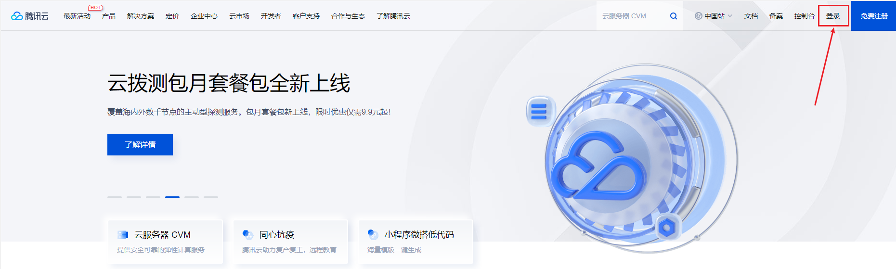Click the large cloud illustration image

(640, 159)
